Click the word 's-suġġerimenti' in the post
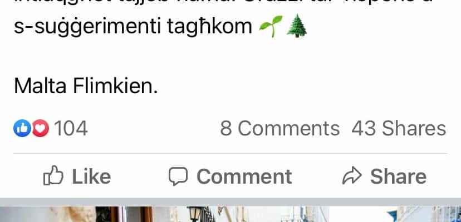Screen dimensions: 461x222 pyautogui.click(x=87, y=27)
